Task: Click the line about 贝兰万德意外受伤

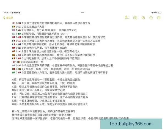Action: (51, 23)
